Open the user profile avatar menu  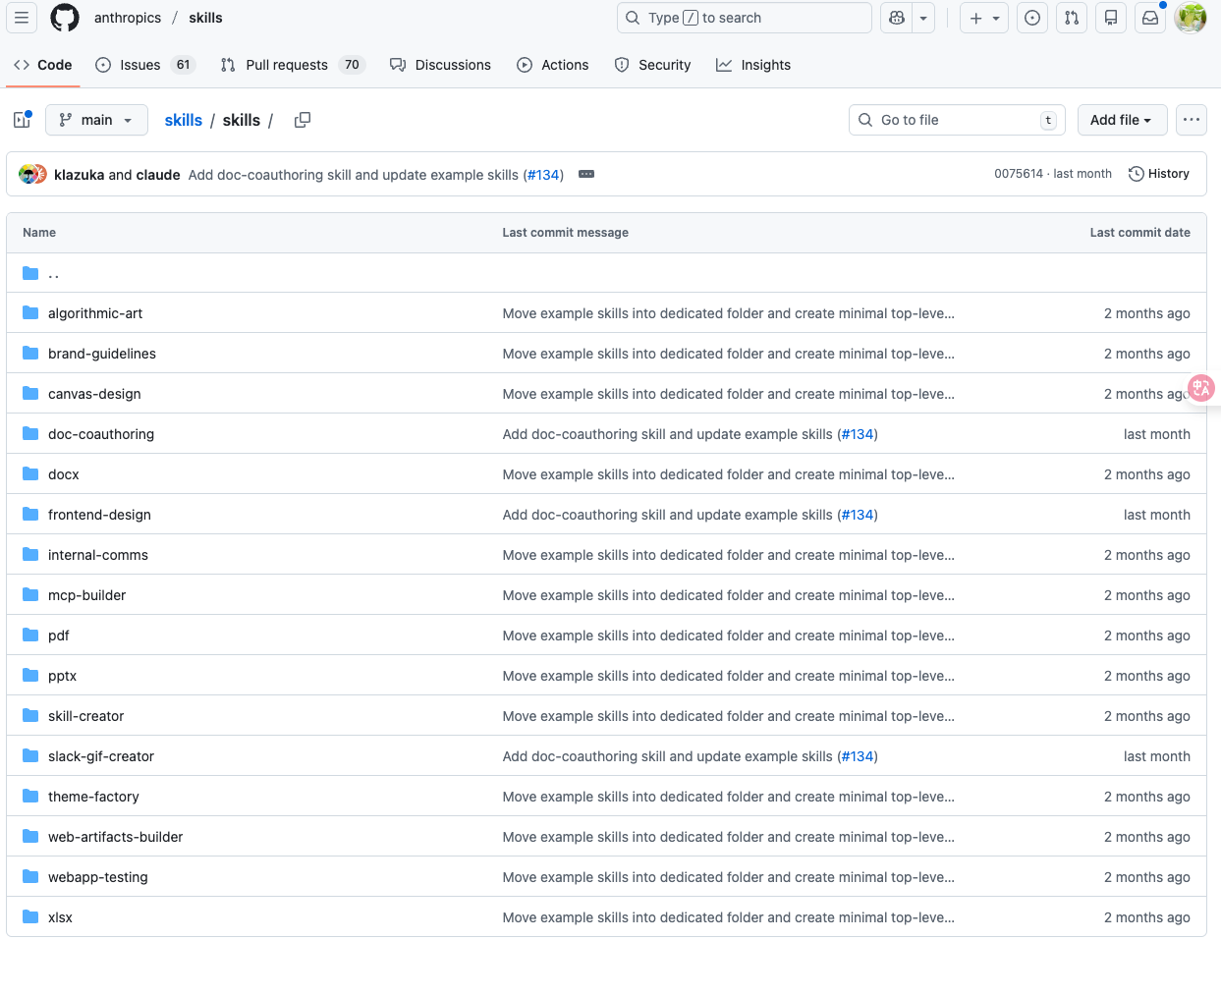(x=1191, y=18)
